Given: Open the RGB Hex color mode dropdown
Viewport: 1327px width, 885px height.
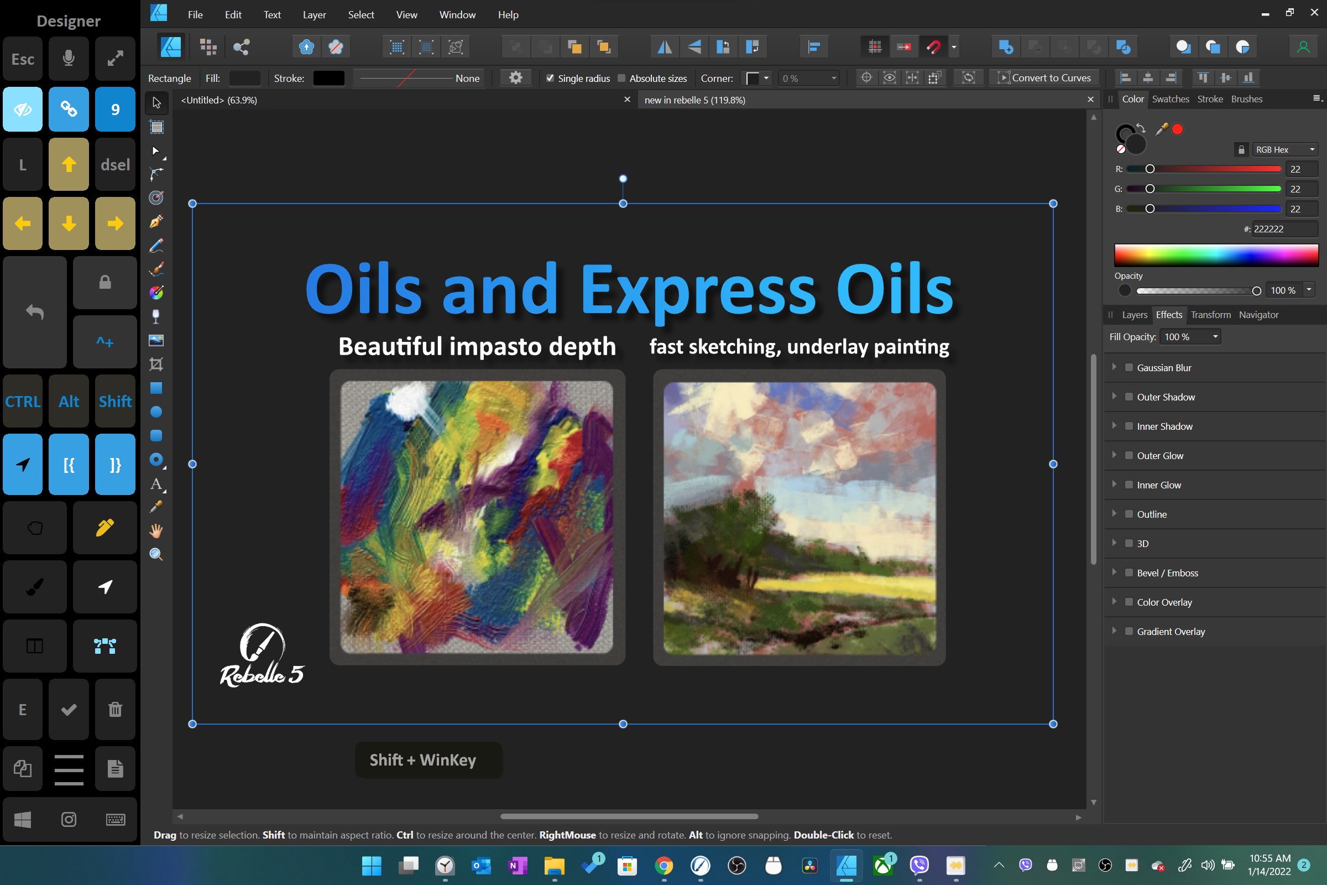Looking at the screenshot, I should (x=1285, y=149).
